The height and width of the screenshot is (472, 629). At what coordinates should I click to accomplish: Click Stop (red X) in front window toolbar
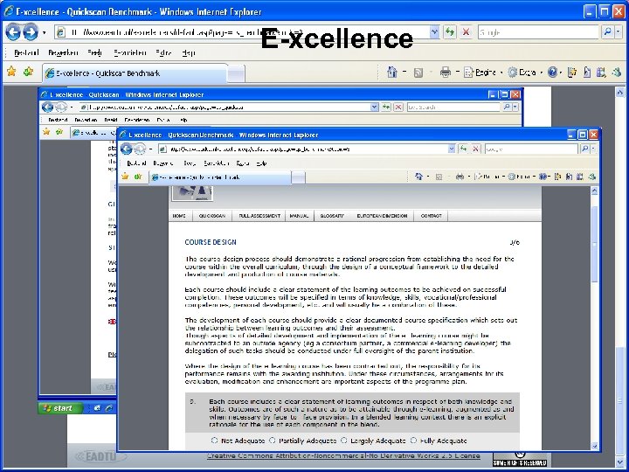(476, 149)
